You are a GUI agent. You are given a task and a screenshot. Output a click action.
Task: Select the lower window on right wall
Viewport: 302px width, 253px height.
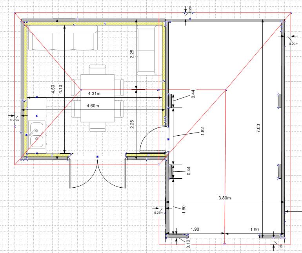point(279,171)
